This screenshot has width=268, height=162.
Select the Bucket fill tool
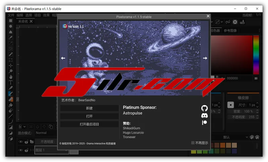point(11,105)
